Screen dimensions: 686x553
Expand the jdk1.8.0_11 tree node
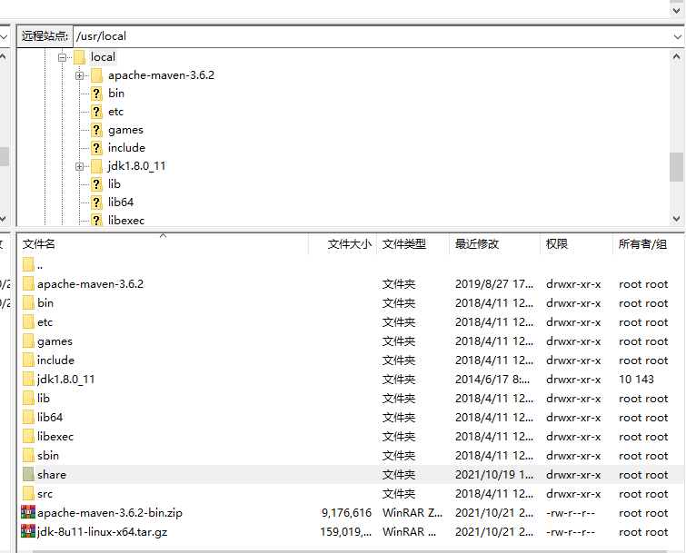pyautogui.click(x=80, y=166)
